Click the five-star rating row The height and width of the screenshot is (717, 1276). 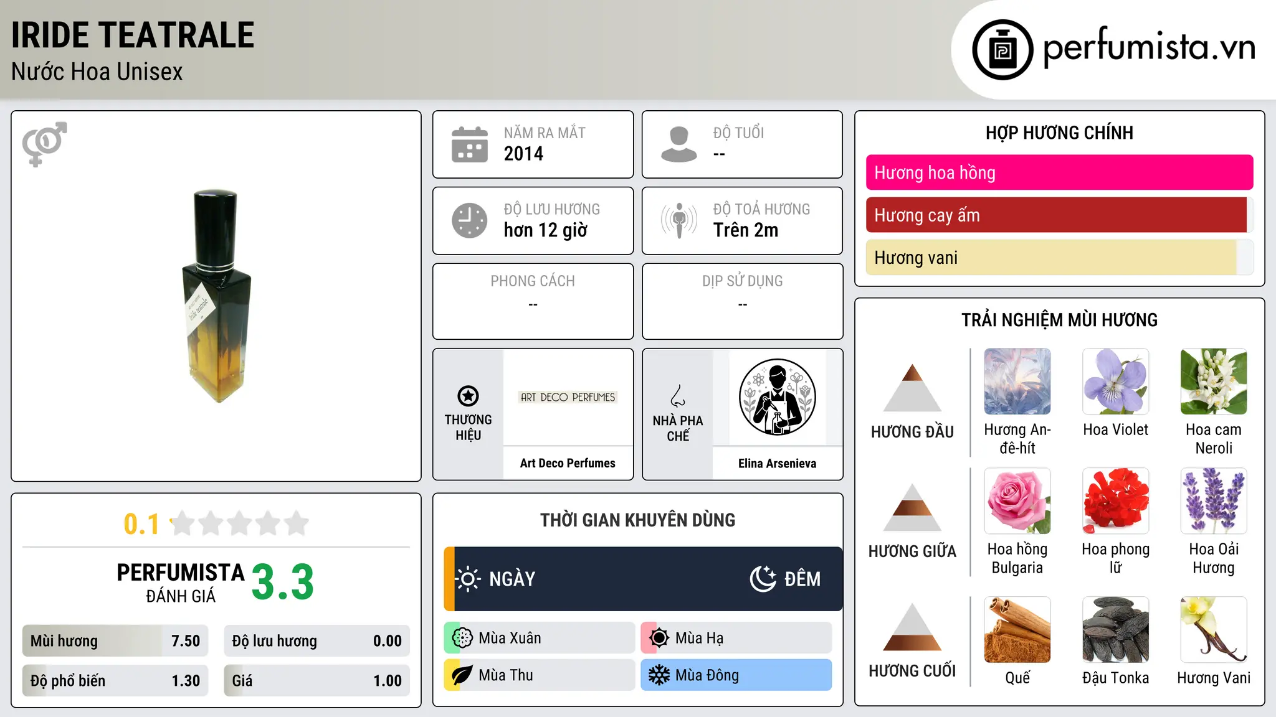240,523
